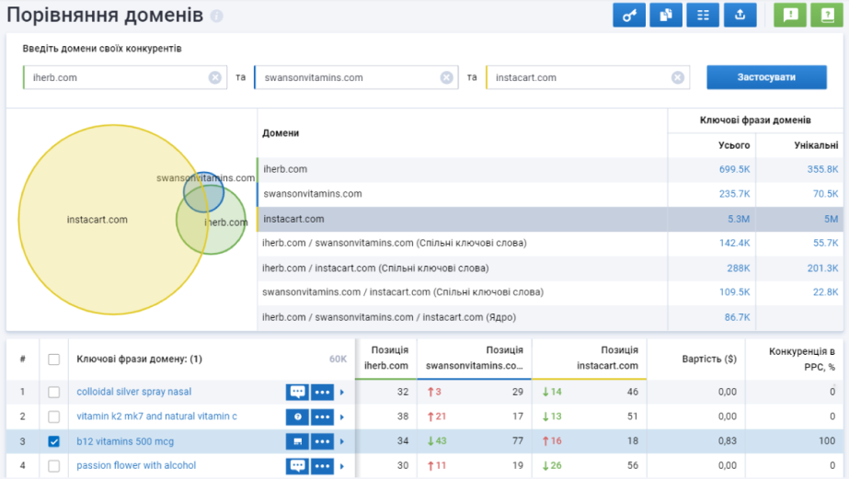This screenshot has width=849, height=479.
Task: Expand arrow for b12 vitamins 500 mcg
Action: tap(342, 441)
